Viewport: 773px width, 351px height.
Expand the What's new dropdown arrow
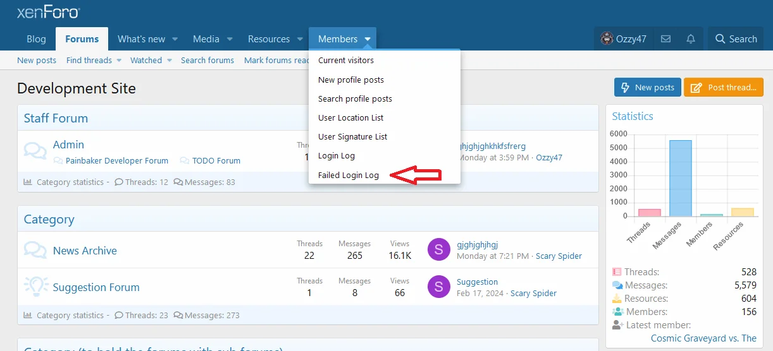tap(175, 39)
